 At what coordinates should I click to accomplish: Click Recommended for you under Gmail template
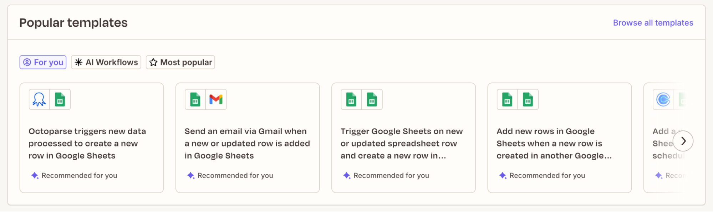(x=235, y=175)
